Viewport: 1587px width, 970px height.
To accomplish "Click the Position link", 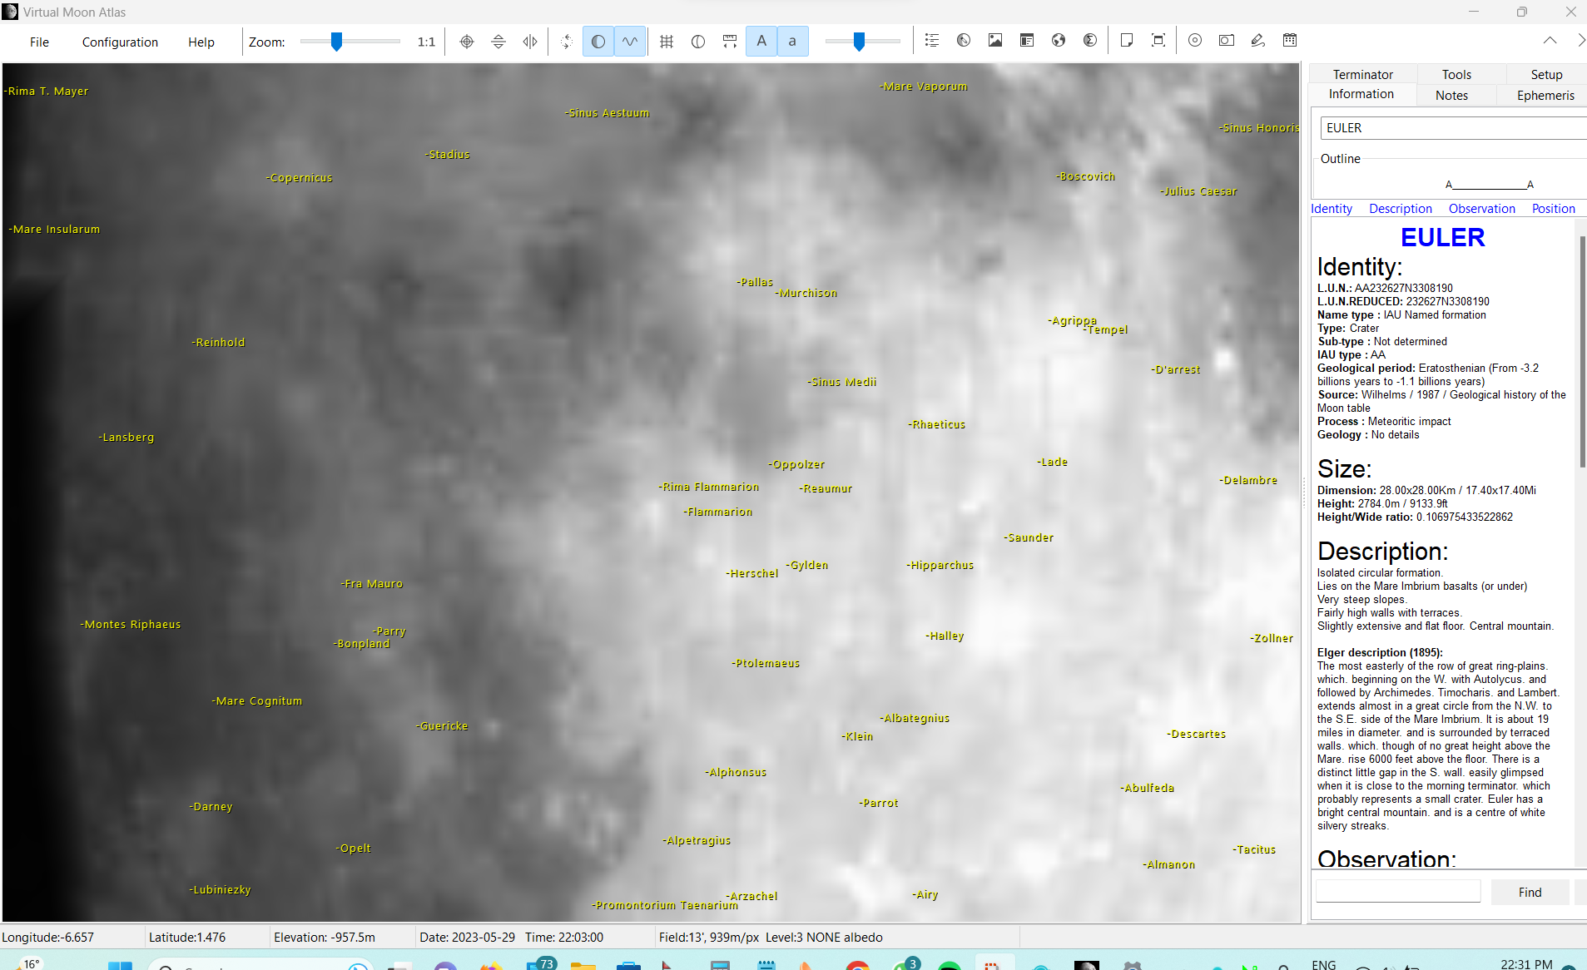I will [1554, 209].
